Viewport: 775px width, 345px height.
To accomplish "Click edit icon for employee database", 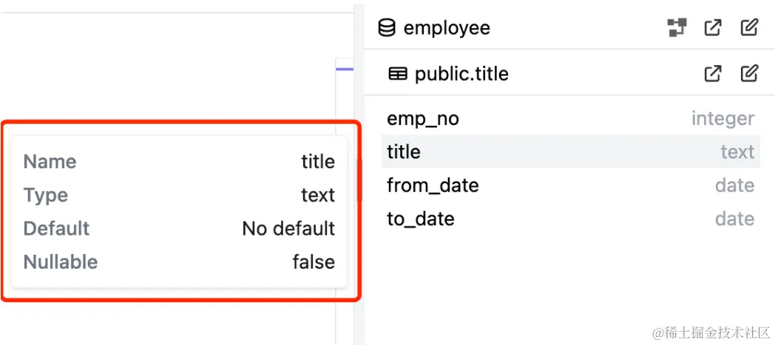I will (x=749, y=27).
